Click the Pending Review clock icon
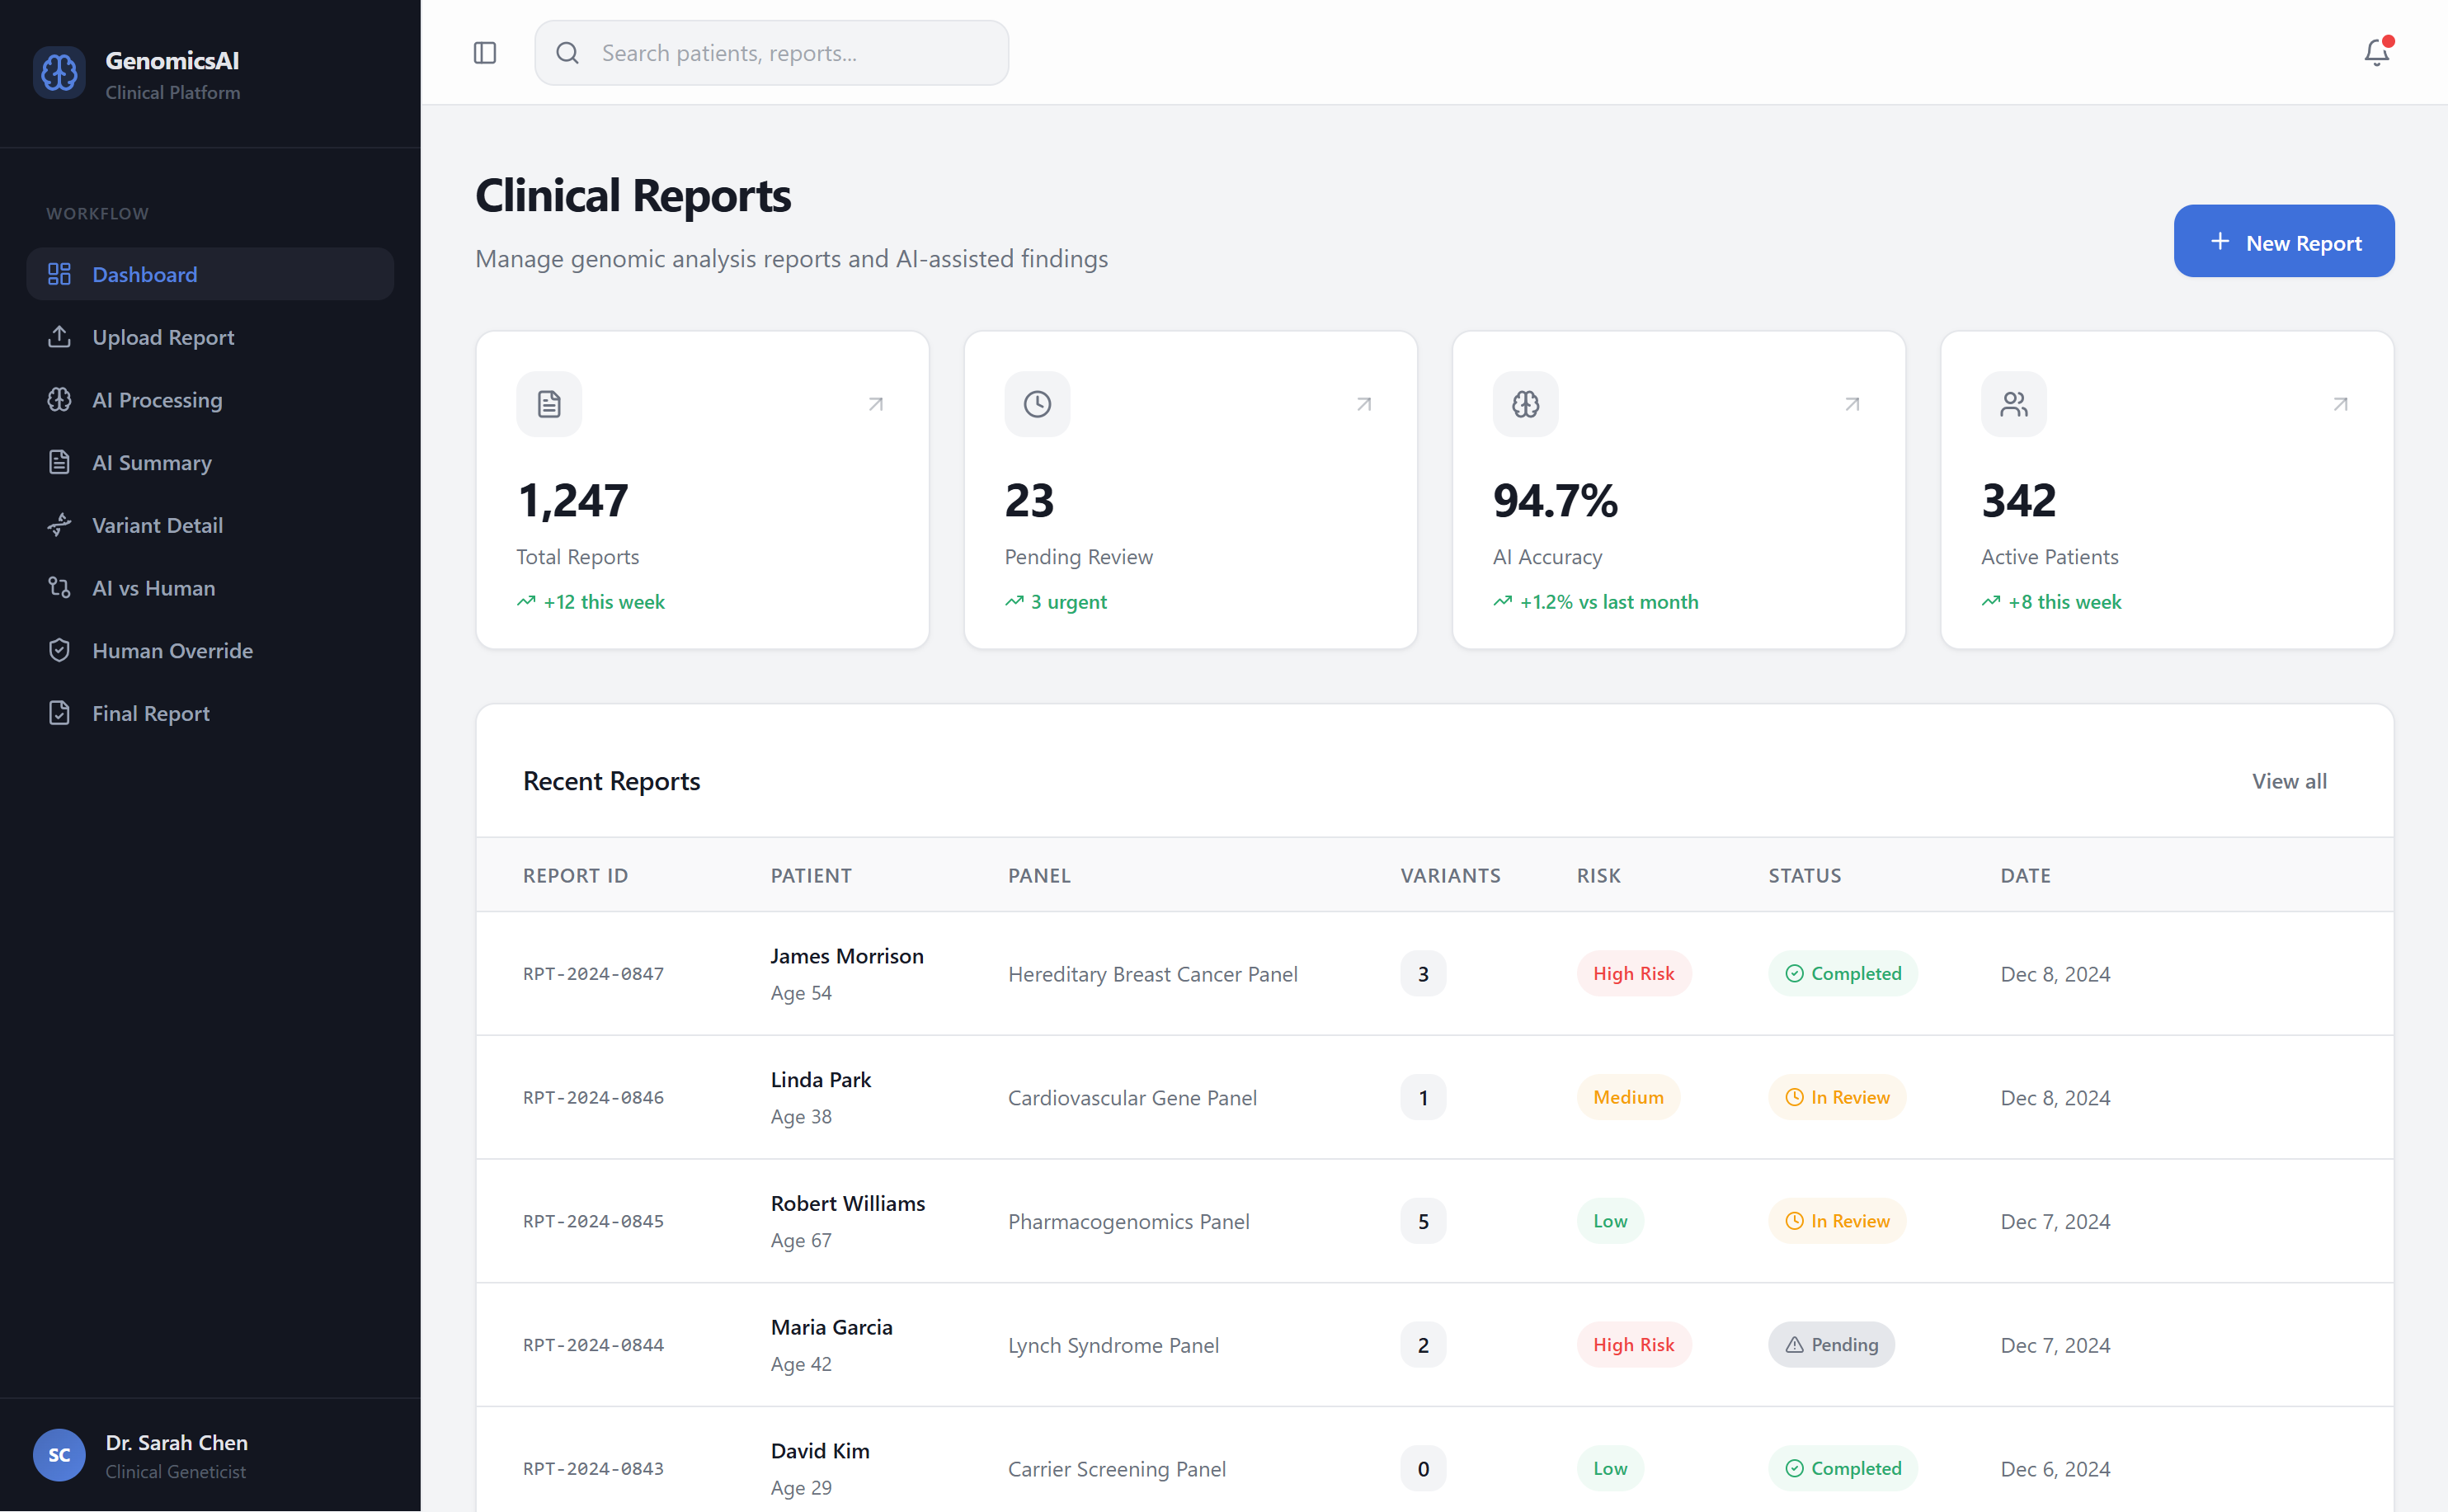 click(1037, 404)
